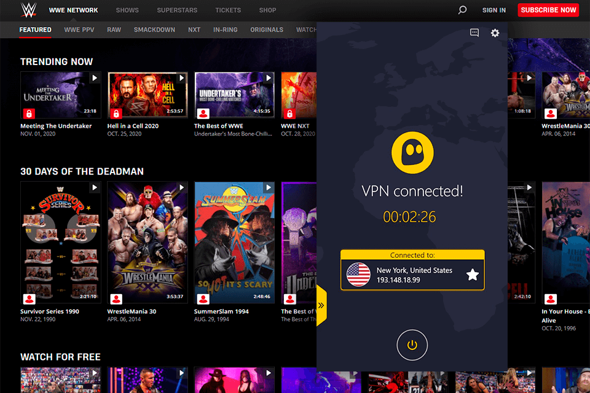Open the RAW tab
Viewport: 590px width, 393px height.
pyautogui.click(x=114, y=29)
